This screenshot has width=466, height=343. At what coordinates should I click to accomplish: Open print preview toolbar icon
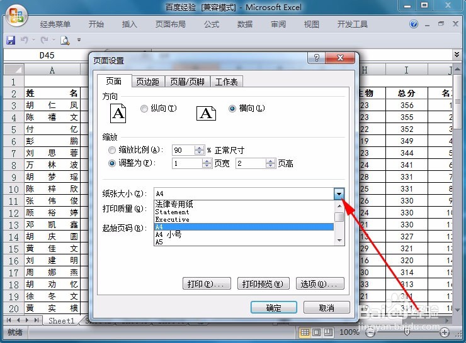tap(65, 40)
